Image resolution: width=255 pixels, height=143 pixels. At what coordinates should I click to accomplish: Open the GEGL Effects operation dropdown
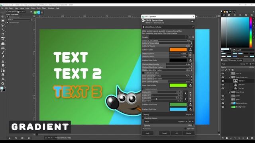point(168,27)
